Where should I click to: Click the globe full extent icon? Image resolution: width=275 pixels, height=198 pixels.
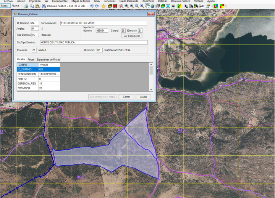click(152, 6)
